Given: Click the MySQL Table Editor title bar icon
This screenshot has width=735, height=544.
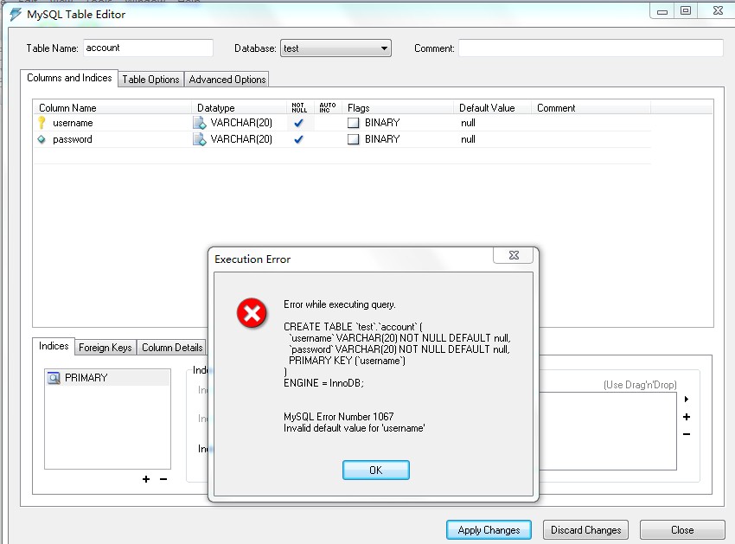Looking at the screenshot, I should point(16,14).
